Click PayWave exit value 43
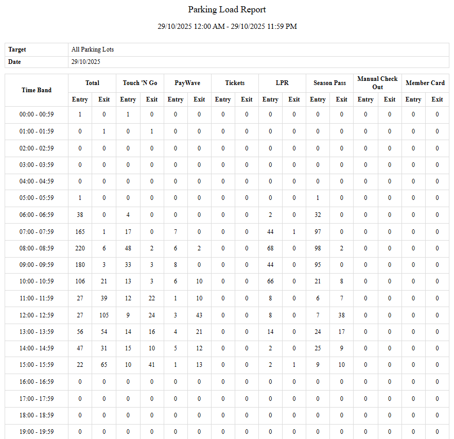Viewport: 454px width, 439px height. 199,315
